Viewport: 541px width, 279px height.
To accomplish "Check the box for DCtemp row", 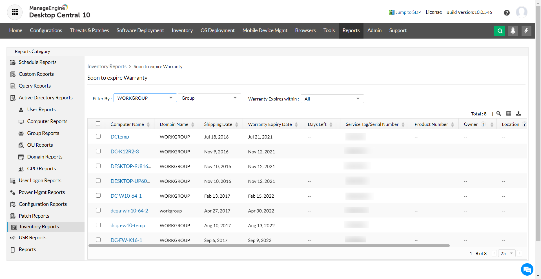I will pos(98,136).
